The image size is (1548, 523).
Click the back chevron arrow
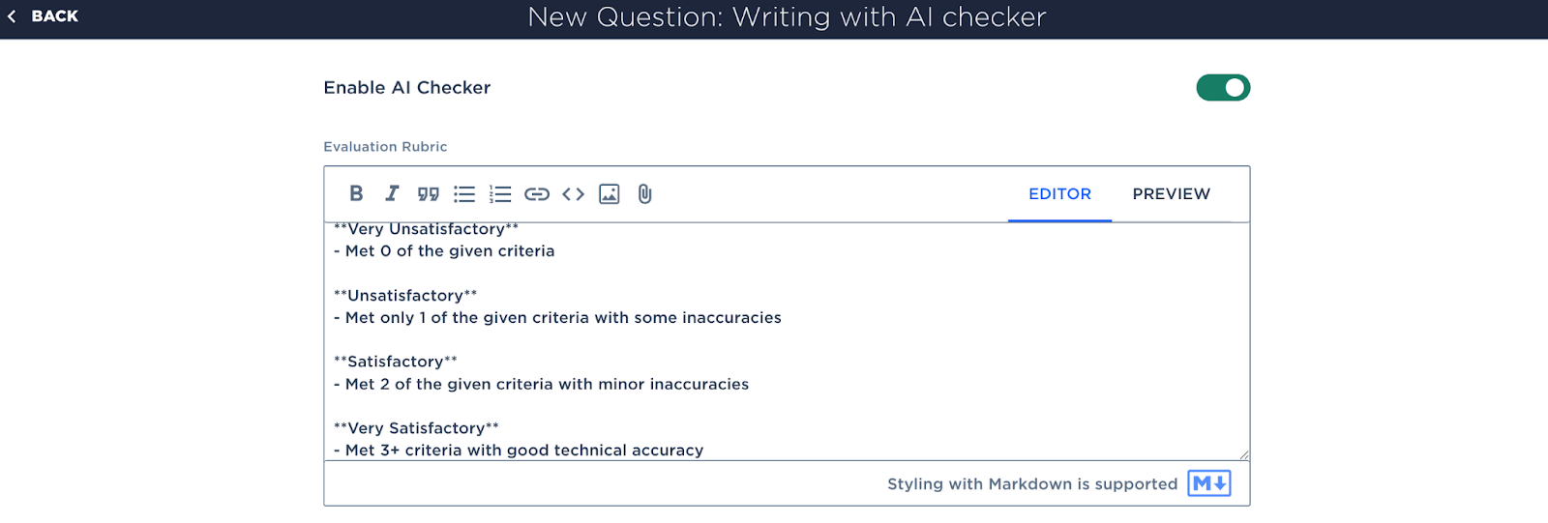(12, 16)
